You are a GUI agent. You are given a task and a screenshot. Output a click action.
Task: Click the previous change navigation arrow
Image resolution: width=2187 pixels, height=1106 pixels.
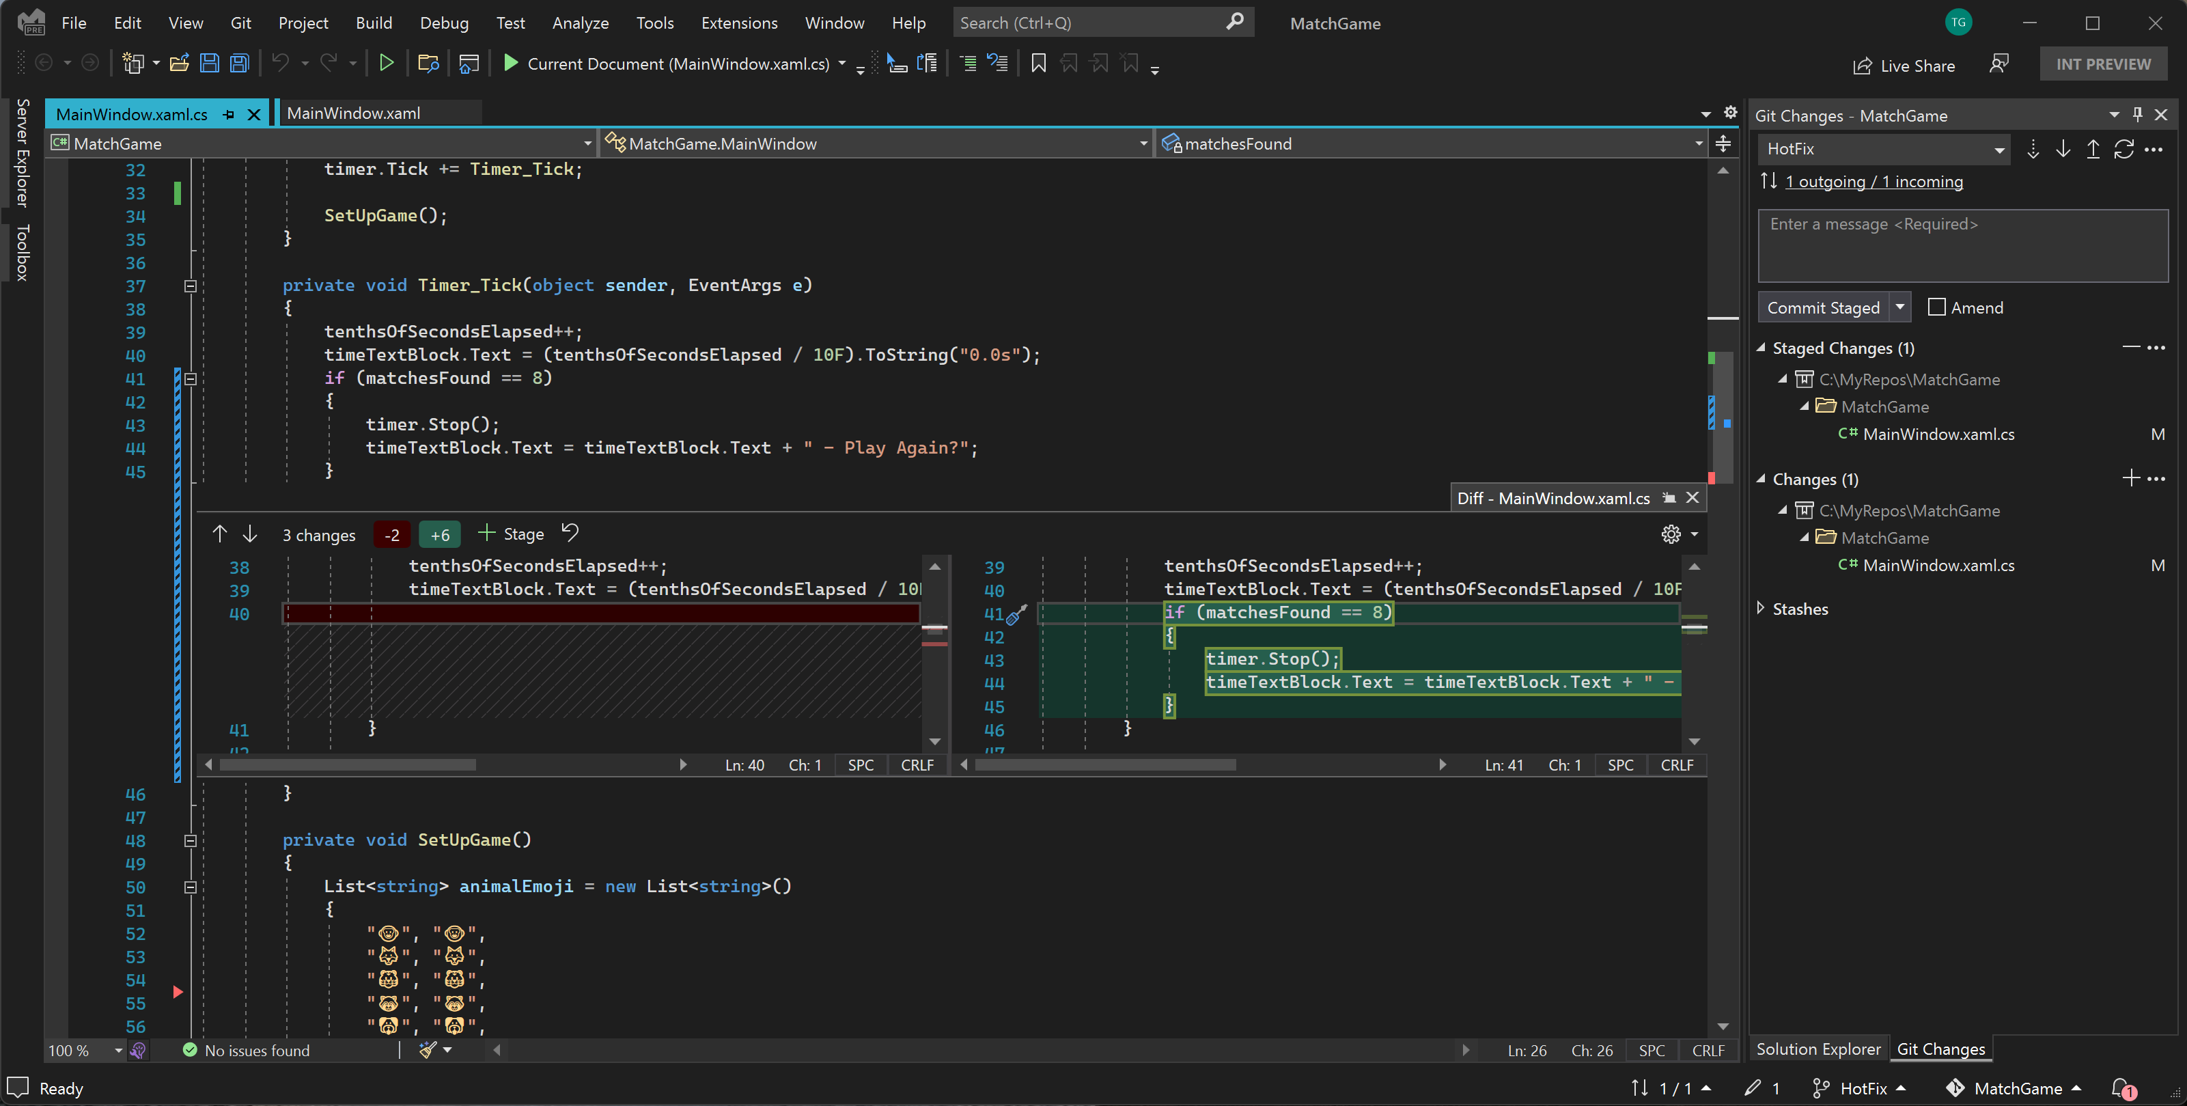220,534
